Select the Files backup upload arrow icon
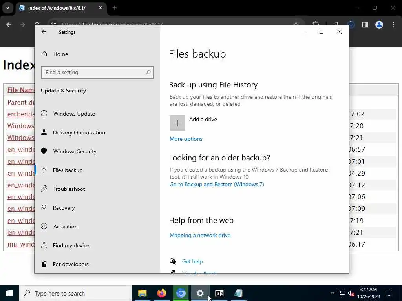Screen dimensions: 402x301 [x=44, y=170]
